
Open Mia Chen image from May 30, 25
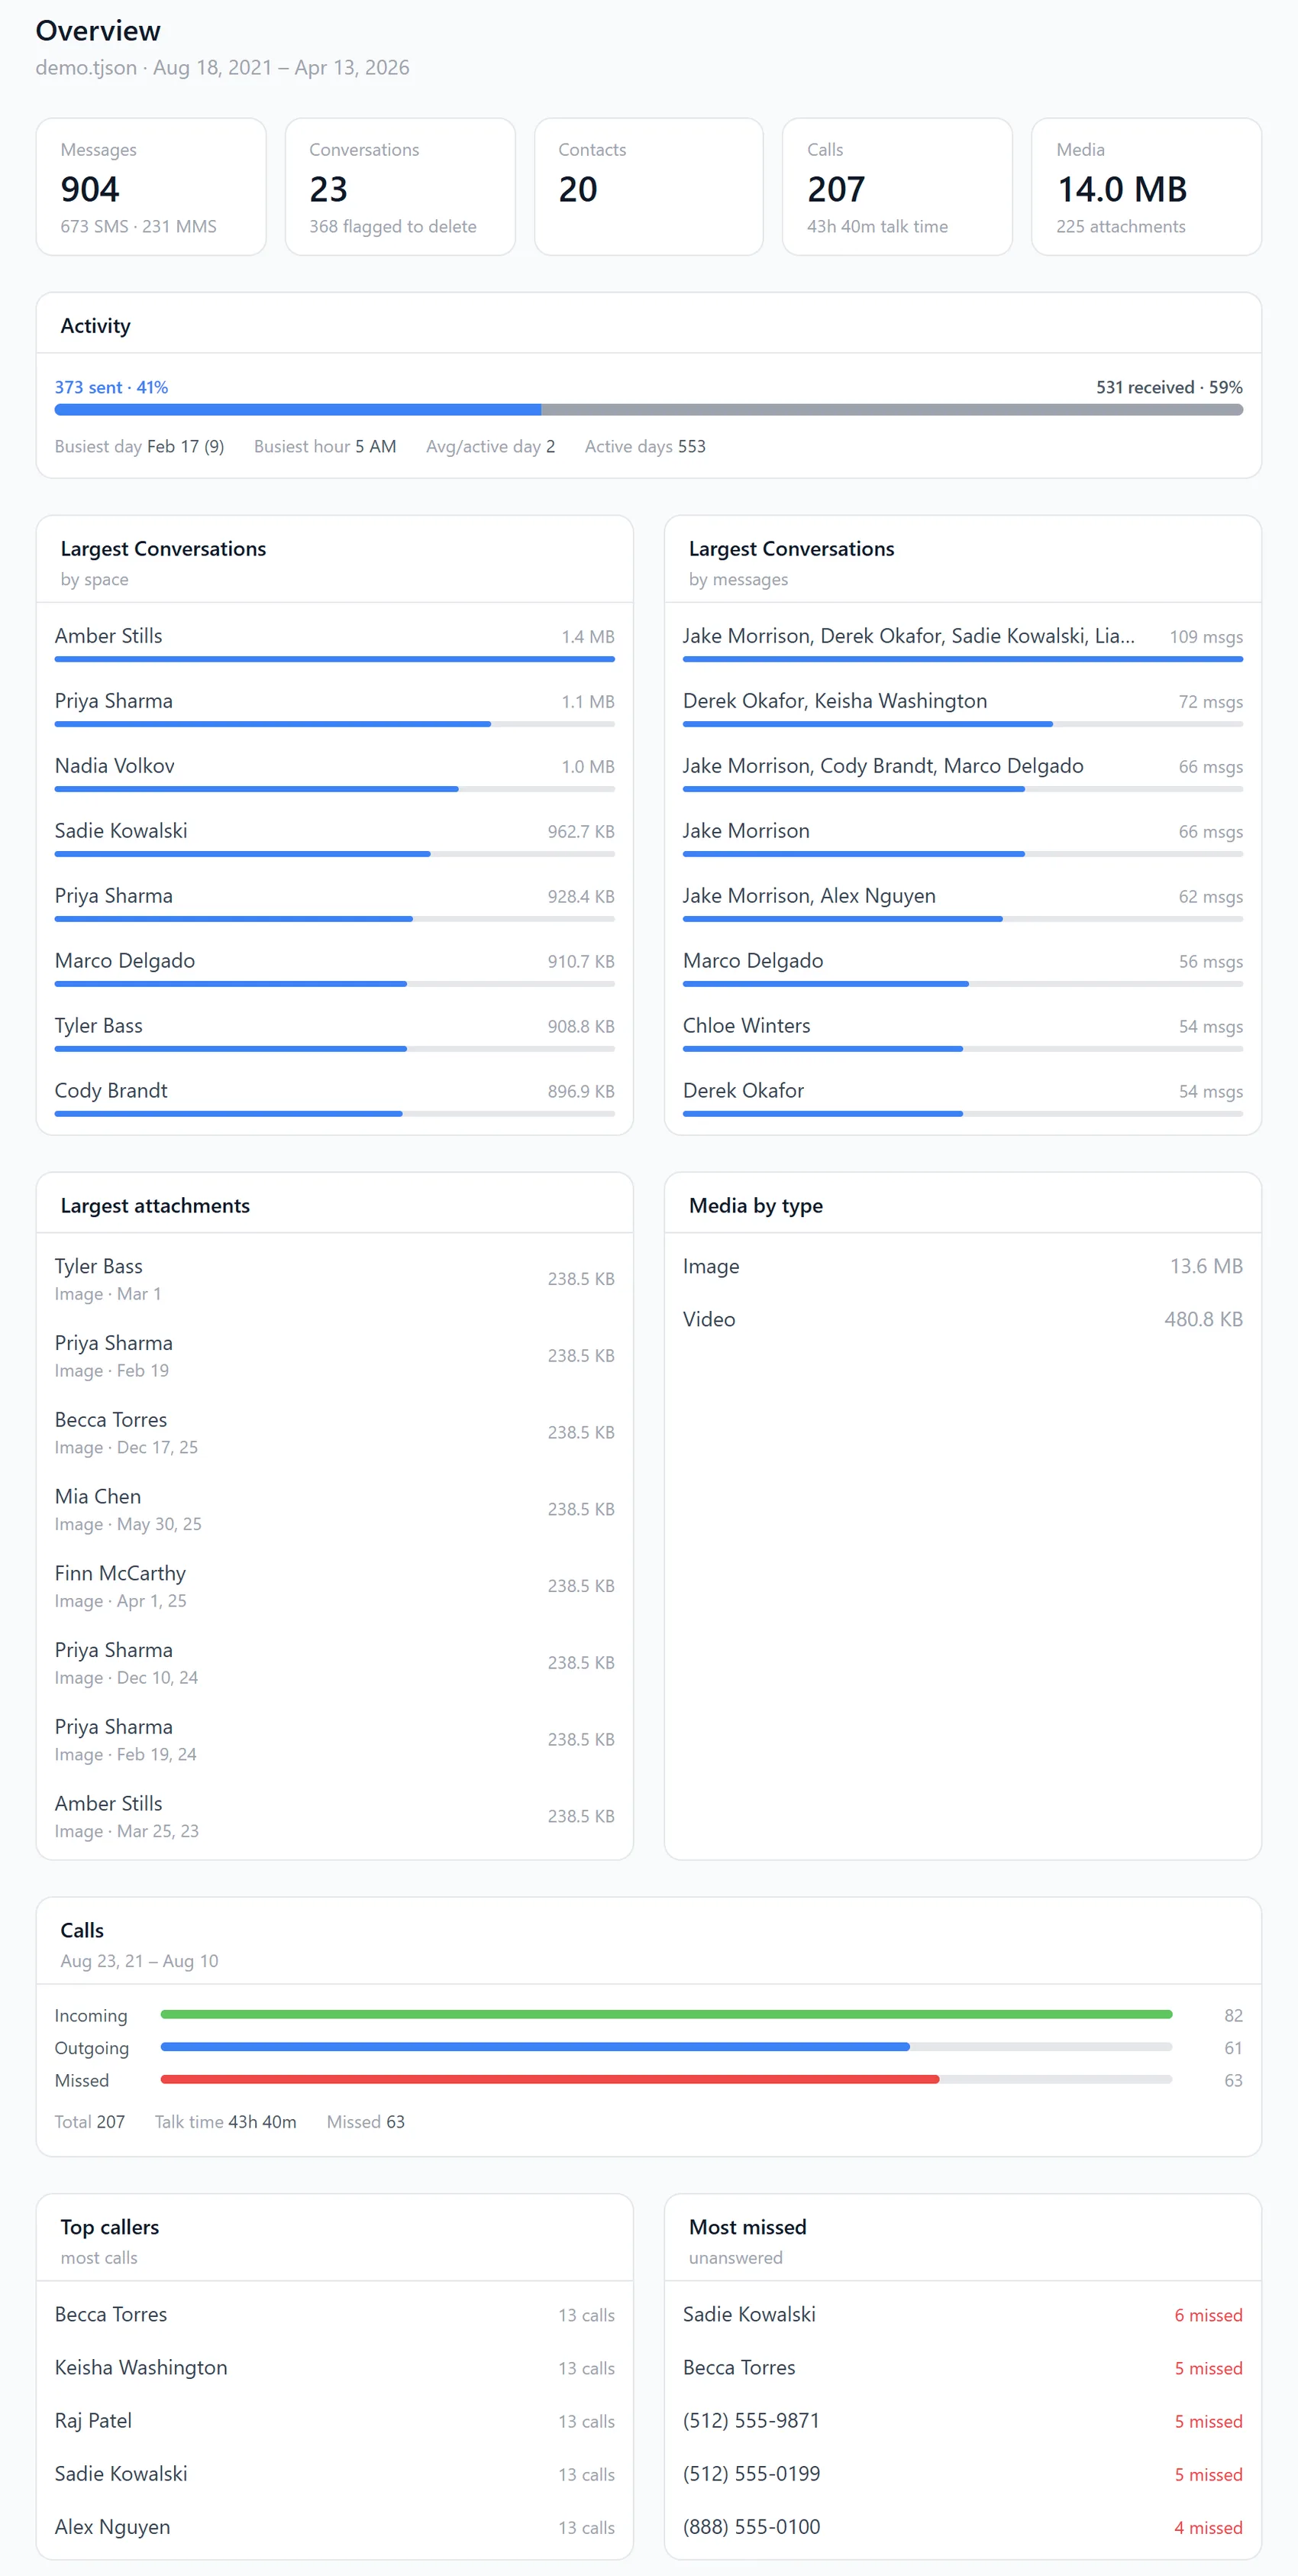[x=334, y=1509]
